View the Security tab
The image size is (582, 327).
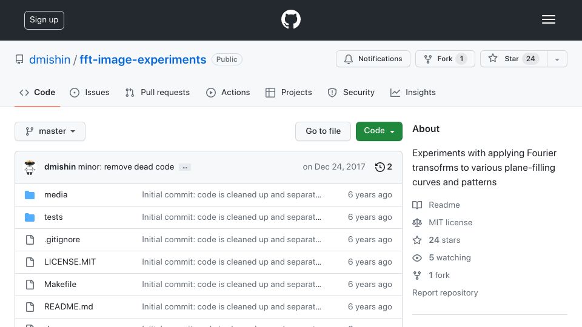point(351,92)
